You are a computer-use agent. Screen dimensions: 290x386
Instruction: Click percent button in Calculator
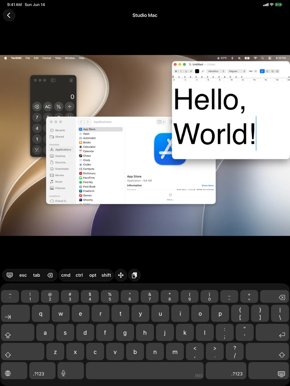pos(59,107)
